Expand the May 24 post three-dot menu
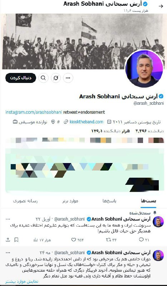Image resolution: width=167 pixels, height=286 pixels. [8, 252]
